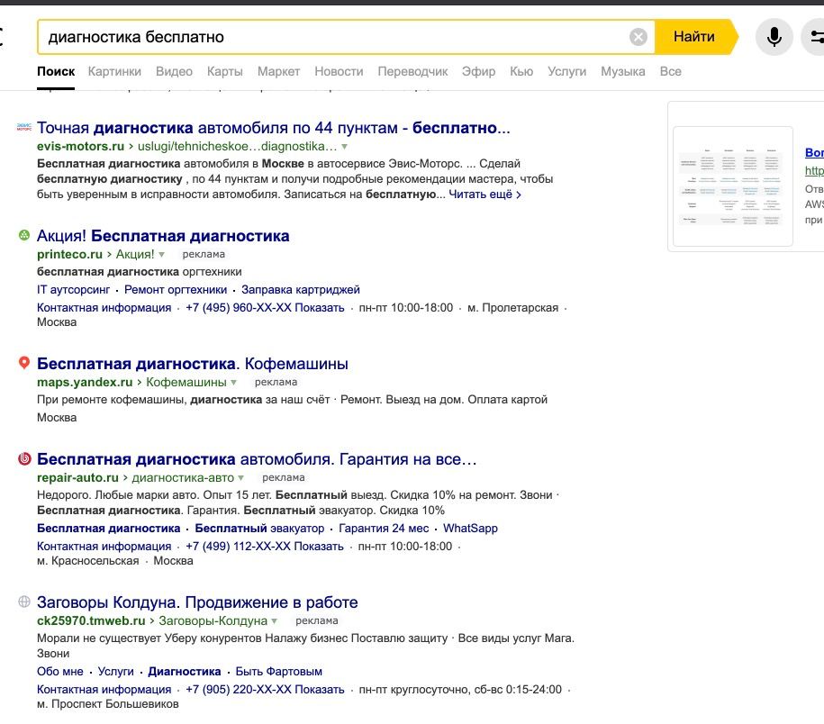The width and height of the screenshot is (824, 724).
Task: Show phone number +7 (905) 220-XX-XX
Action: [265, 689]
